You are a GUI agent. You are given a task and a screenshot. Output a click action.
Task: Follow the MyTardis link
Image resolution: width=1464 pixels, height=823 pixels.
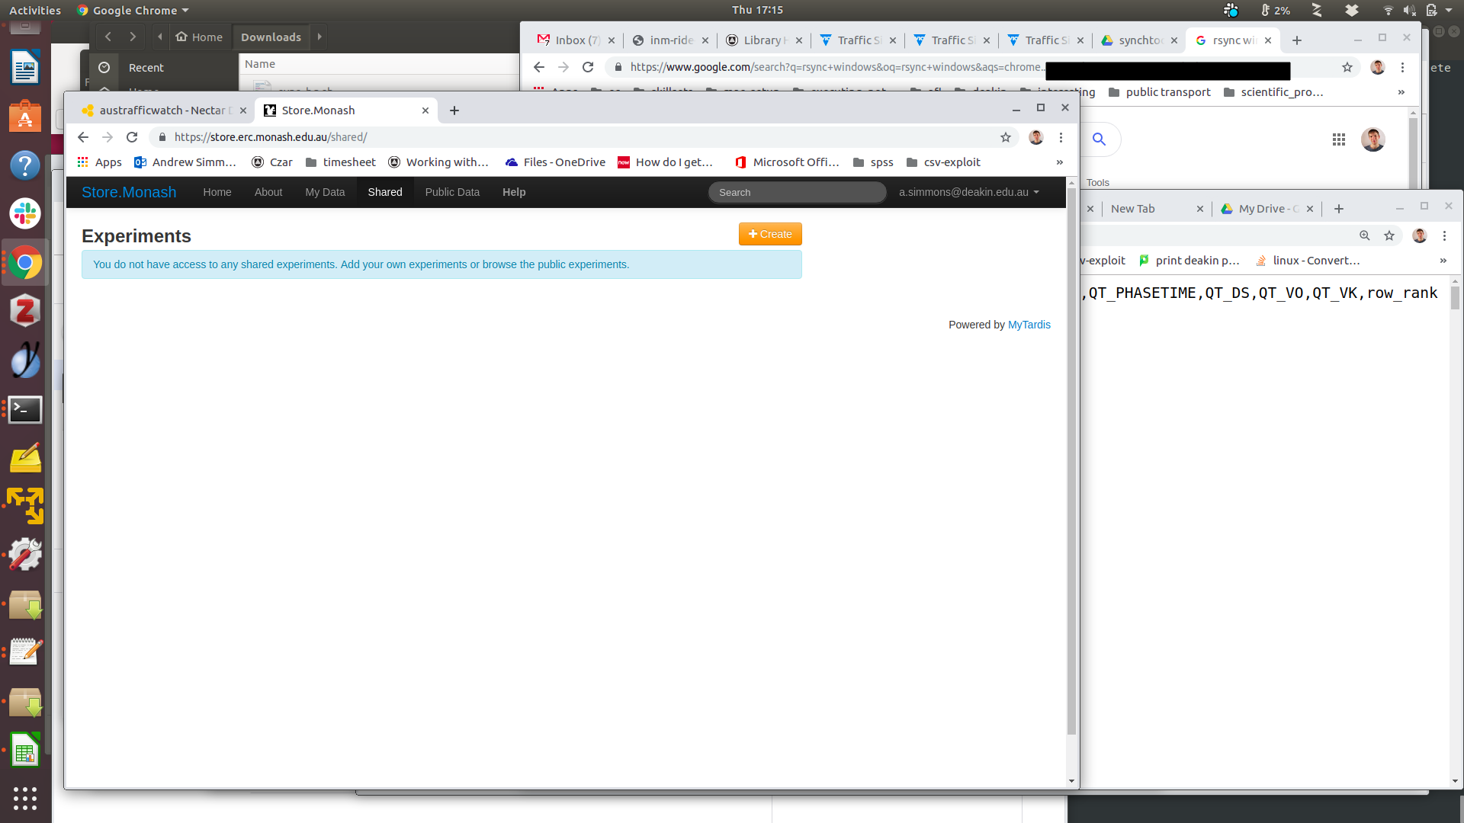pyautogui.click(x=1029, y=325)
